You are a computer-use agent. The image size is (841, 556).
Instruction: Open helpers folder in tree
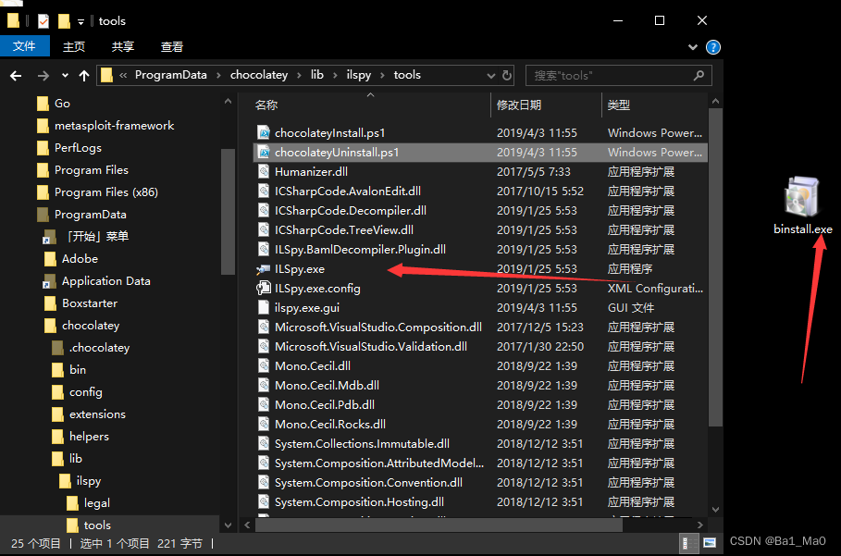[x=80, y=437]
